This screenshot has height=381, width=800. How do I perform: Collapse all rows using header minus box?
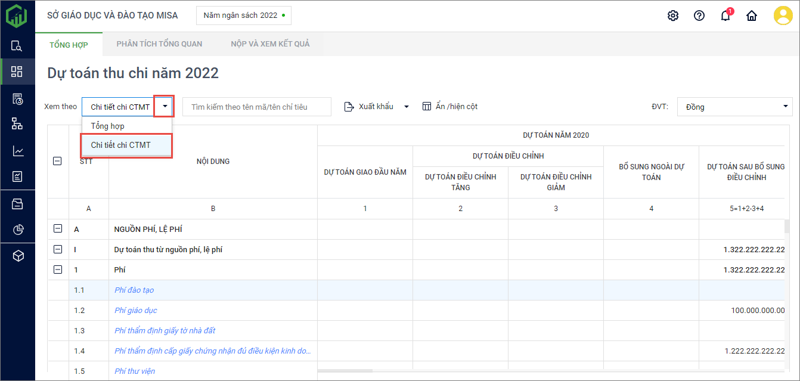[58, 161]
